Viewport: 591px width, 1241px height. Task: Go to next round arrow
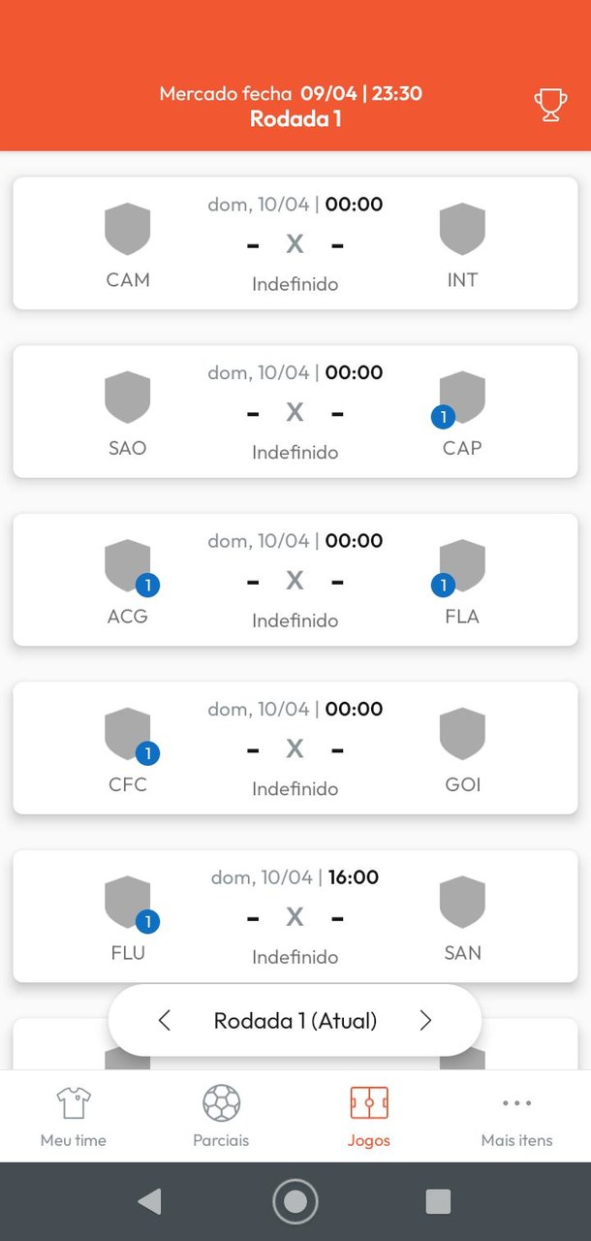coord(425,1020)
